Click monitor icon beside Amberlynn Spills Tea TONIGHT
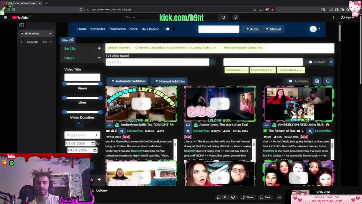This screenshot has width=362, height=204. [x=109, y=125]
